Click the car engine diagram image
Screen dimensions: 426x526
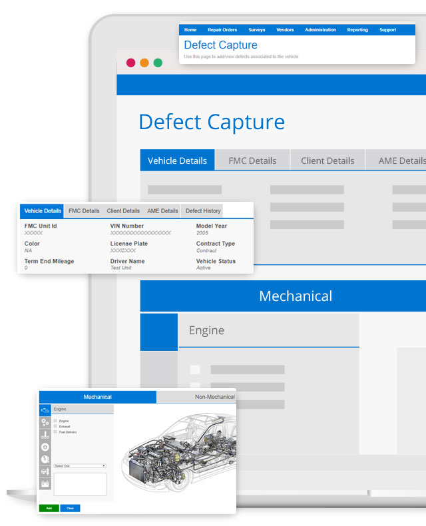(178, 453)
